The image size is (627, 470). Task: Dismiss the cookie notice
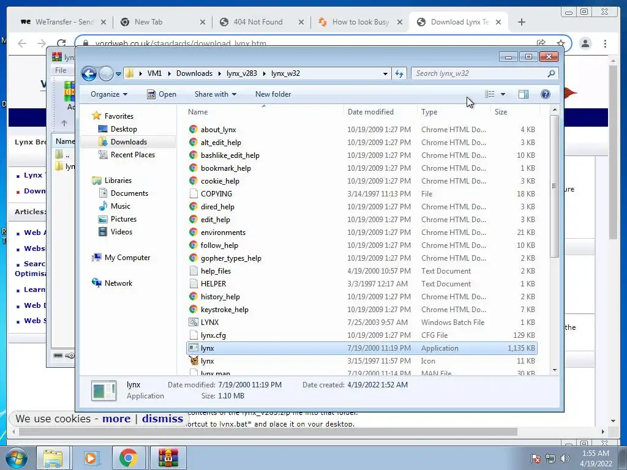(x=162, y=419)
